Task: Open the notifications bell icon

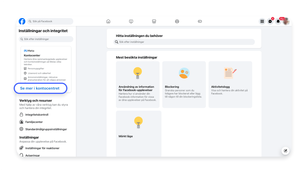Action: [x=278, y=21]
